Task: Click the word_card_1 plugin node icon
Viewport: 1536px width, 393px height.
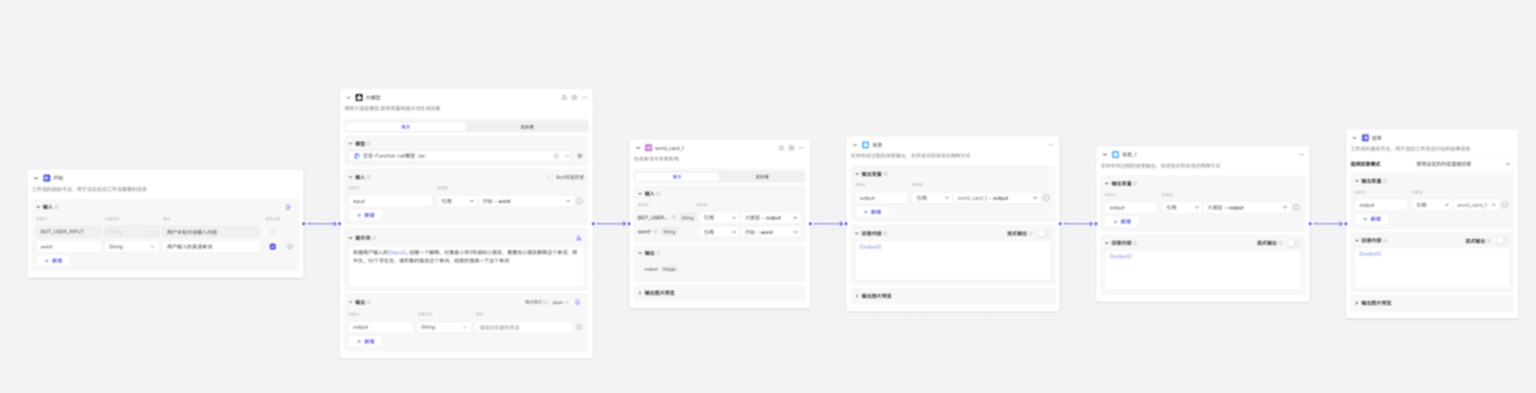Action: tap(648, 148)
